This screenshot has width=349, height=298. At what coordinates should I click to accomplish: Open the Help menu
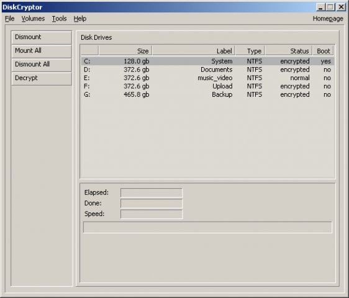click(80, 19)
